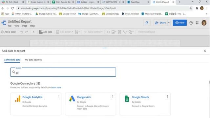Click the browser back arrow
The width and height of the screenshot is (210, 118).
(x=3, y=8)
